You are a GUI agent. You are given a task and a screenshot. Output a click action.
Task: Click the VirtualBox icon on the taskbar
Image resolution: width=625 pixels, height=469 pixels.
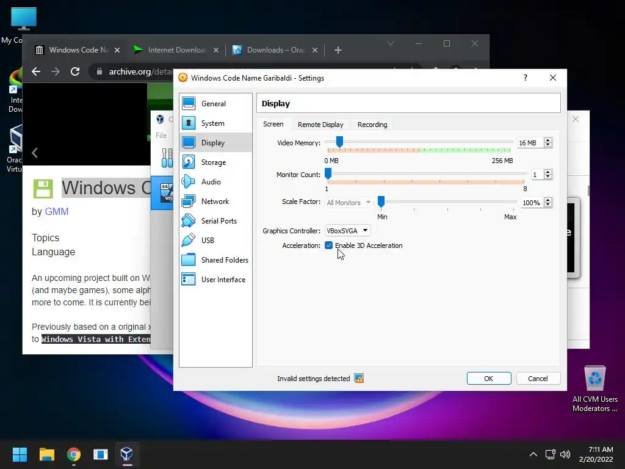click(127, 454)
